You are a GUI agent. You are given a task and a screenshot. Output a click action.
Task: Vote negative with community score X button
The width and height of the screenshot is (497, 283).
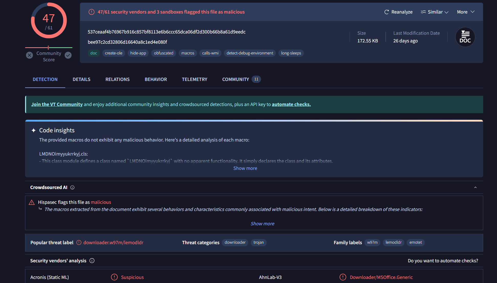pos(30,55)
